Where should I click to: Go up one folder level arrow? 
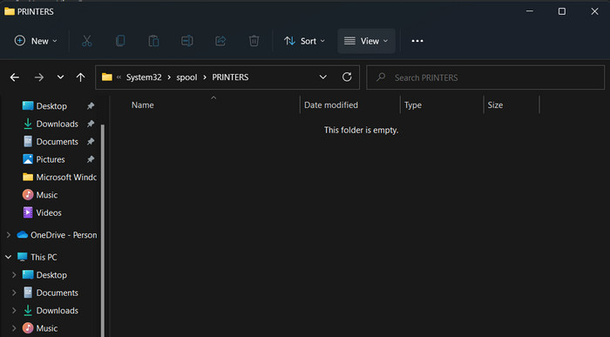(x=80, y=78)
